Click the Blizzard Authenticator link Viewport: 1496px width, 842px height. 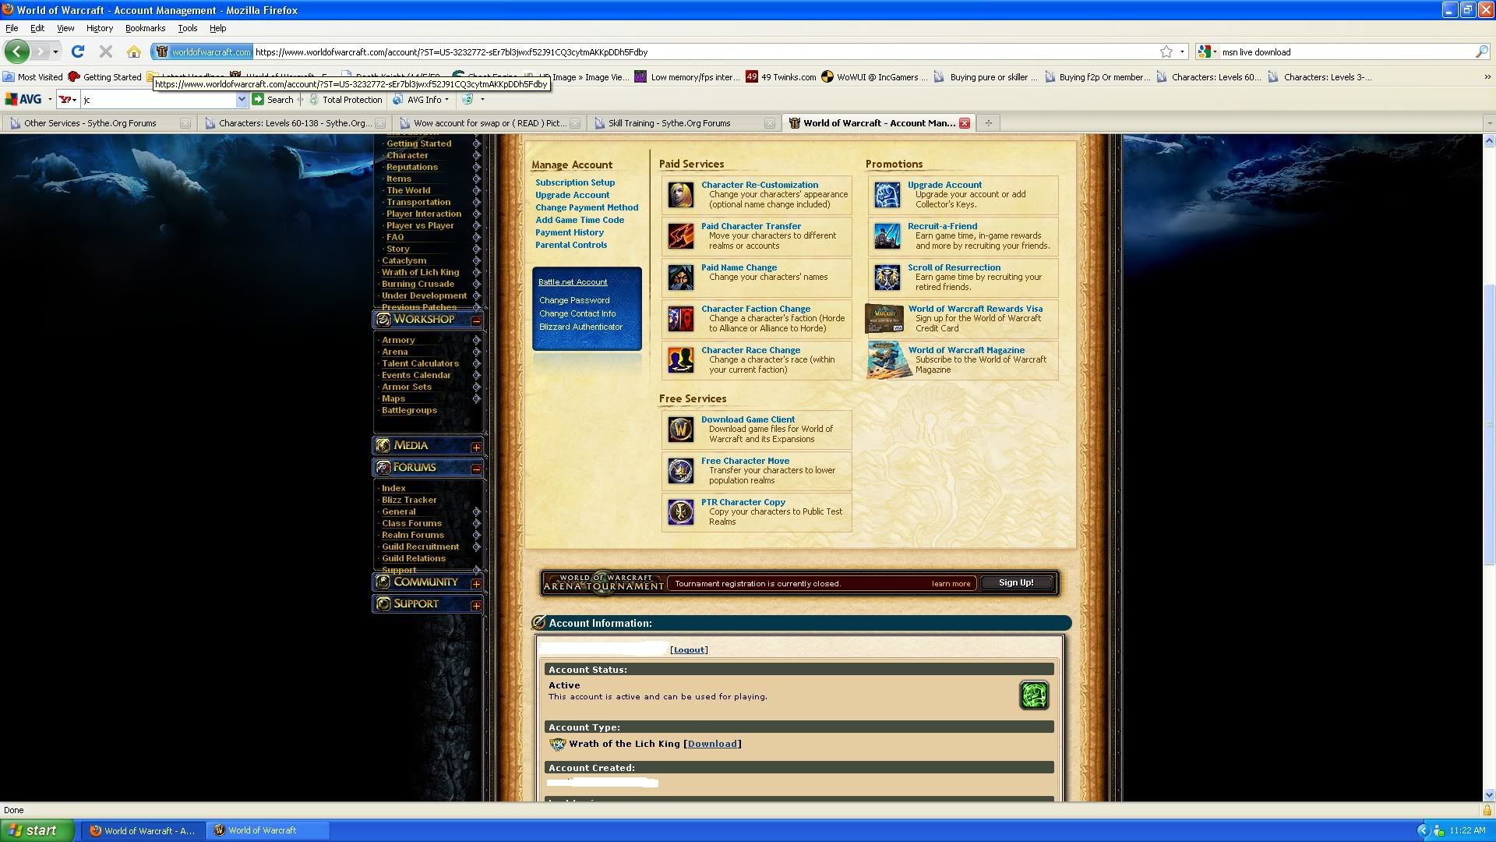click(580, 327)
